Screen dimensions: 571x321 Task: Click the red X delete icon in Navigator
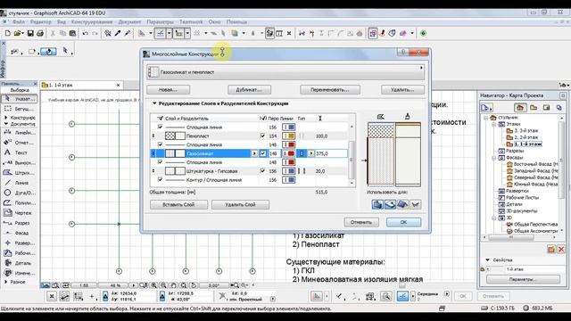561,250
